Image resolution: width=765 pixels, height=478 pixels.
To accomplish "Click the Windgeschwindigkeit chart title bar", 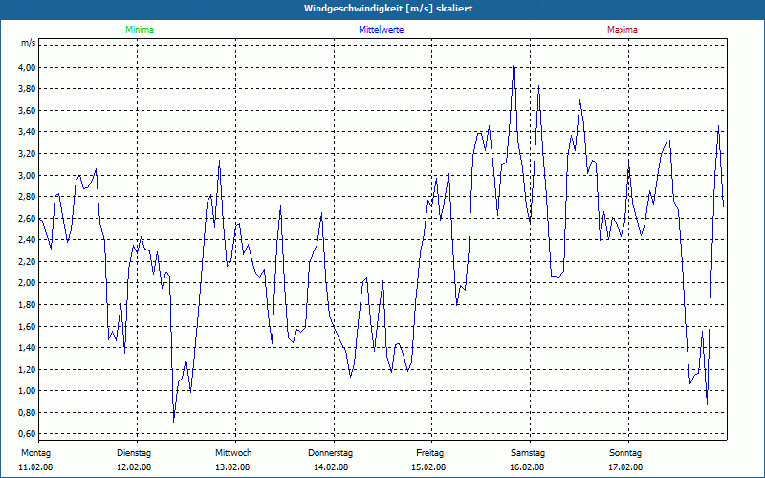I will pyautogui.click(x=382, y=9).
